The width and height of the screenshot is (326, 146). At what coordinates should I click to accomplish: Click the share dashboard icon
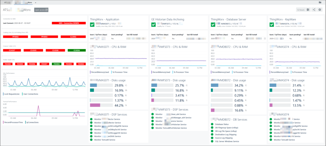click(x=314, y=10)
